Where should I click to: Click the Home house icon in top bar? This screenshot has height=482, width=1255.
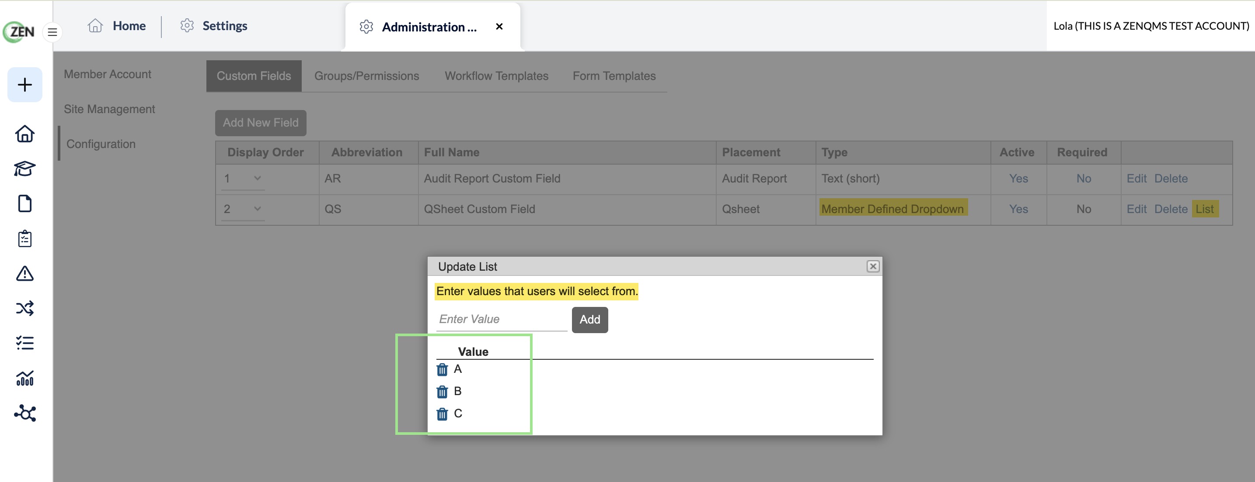95,25
